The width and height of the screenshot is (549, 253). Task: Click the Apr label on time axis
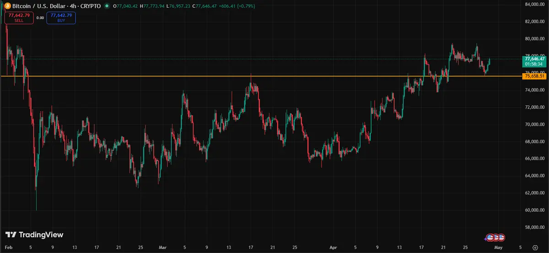[334, 248]
